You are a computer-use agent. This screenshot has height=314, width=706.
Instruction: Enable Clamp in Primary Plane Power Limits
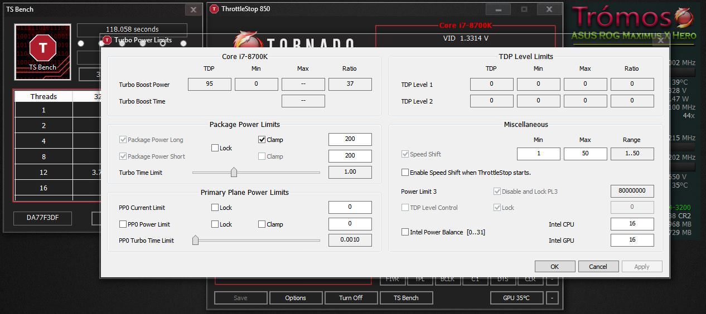pos(262,224)
